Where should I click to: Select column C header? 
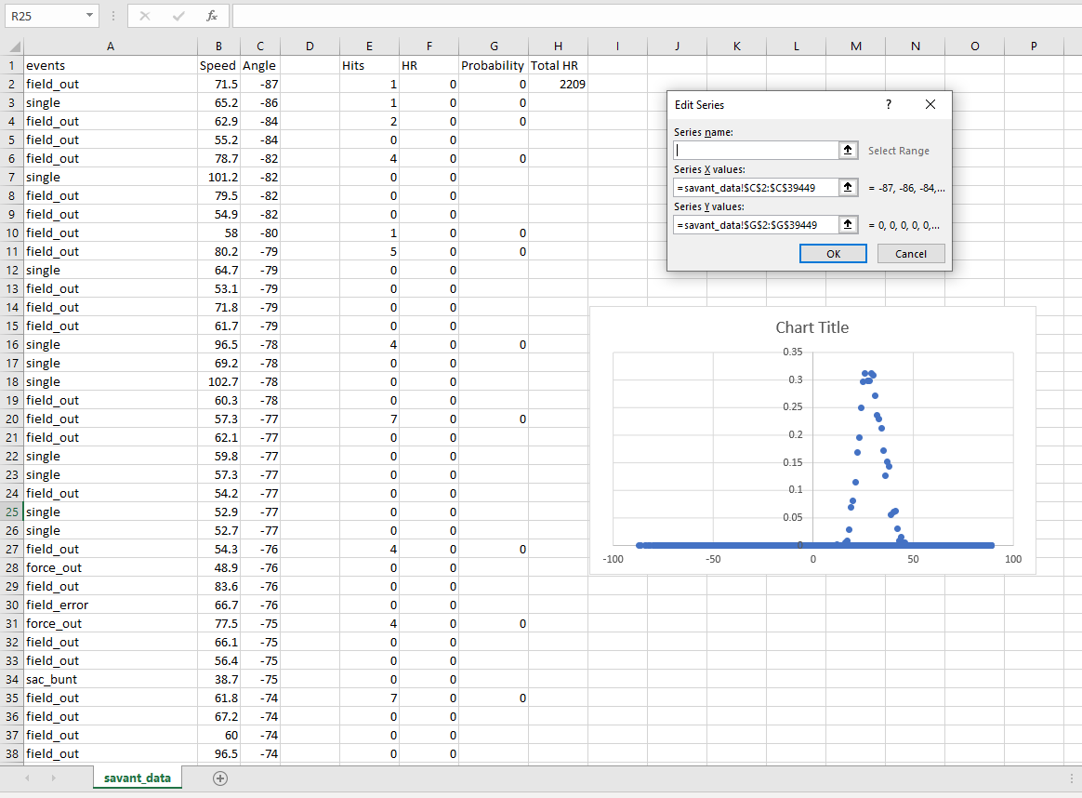pos(260,47)
